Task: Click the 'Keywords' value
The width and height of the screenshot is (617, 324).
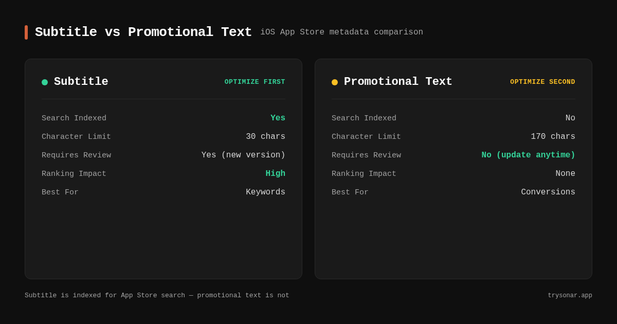Action: click(x=265, y=192)
